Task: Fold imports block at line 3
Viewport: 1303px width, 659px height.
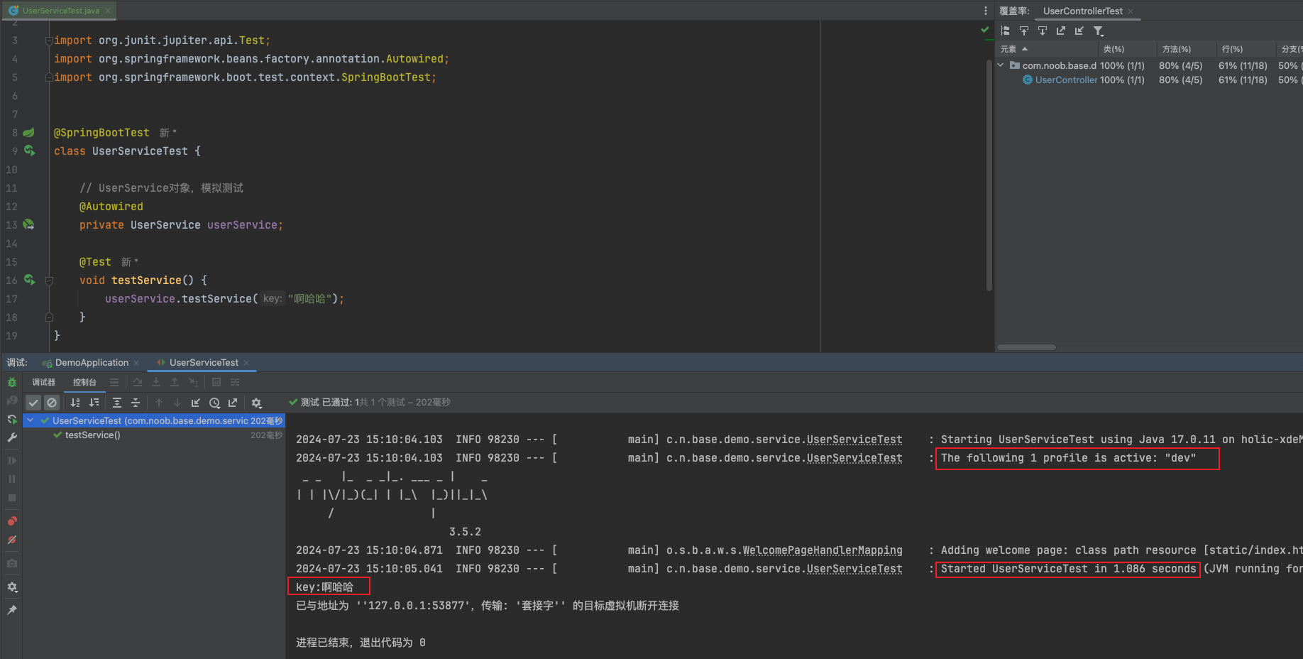Action: (x=49, y=40)
